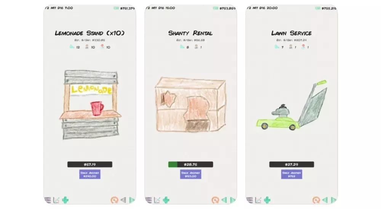Click Stack Another $290.00 for Lemonade Stand

pos(90,174)
